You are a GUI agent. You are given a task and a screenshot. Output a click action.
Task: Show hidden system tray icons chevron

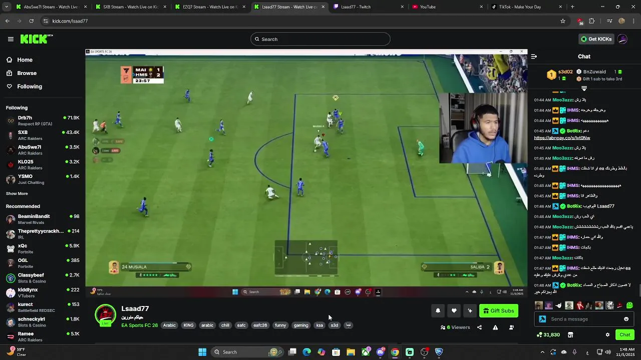pyautogui.click(x=542, y=352)
